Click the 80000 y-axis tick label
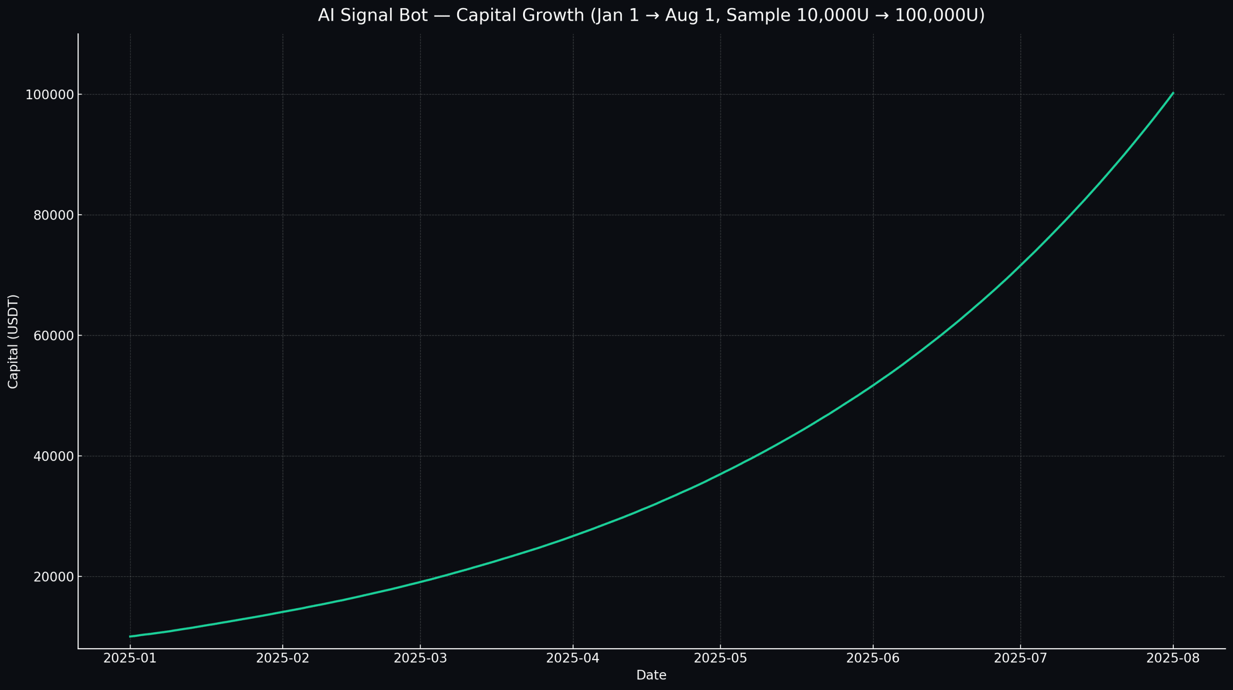This screenshot has width=1233, height=690. [53, 215]
